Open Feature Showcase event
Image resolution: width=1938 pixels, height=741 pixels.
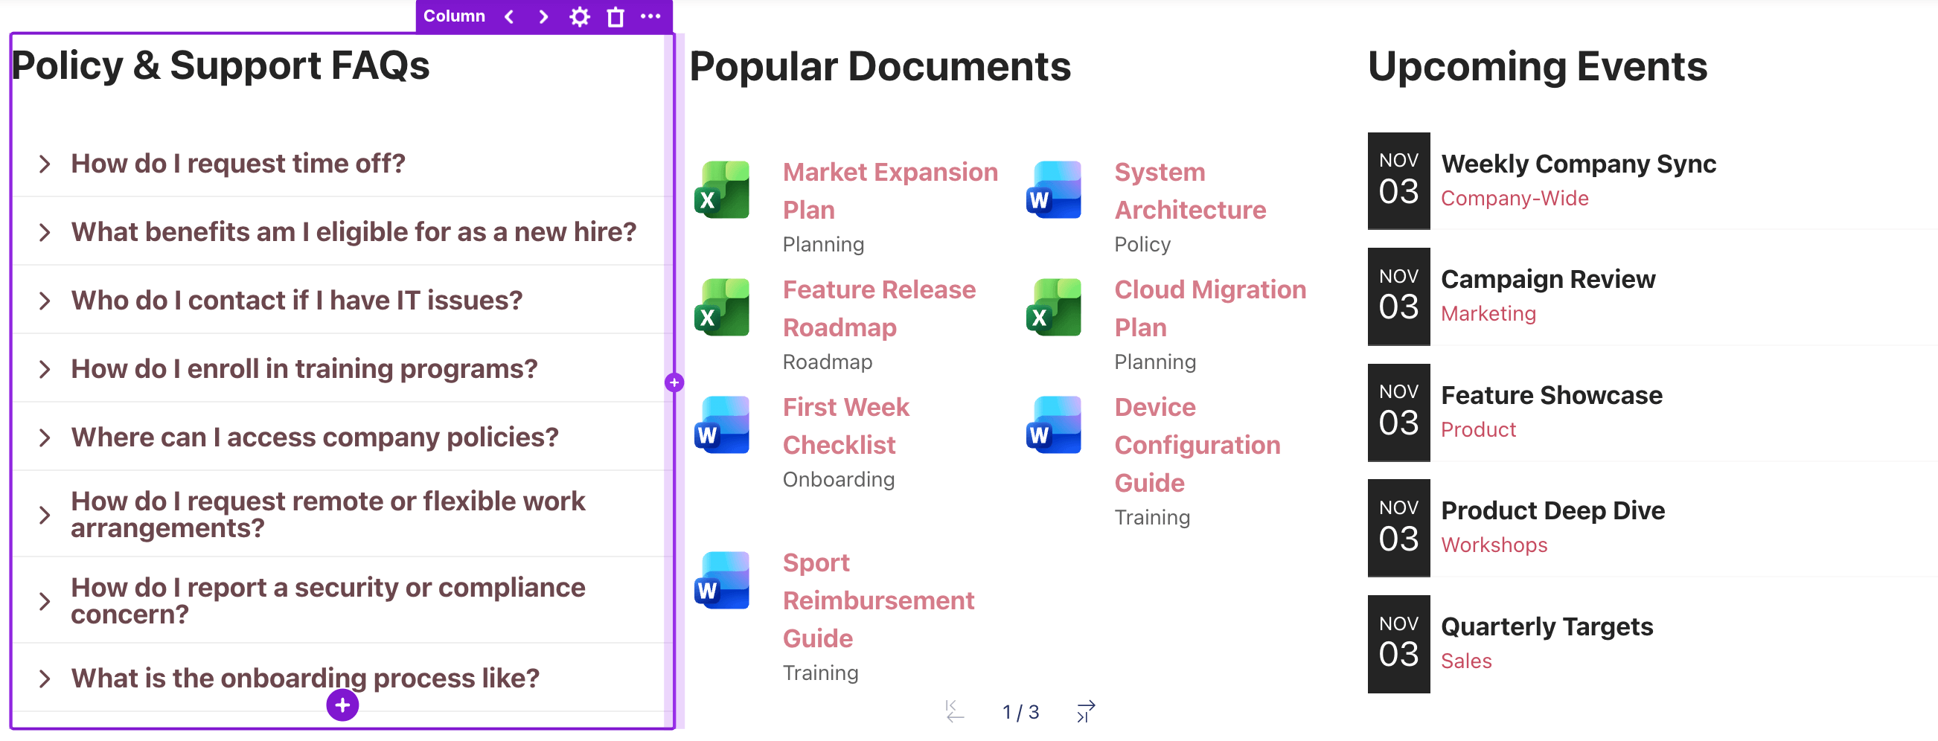point(1551,395)
